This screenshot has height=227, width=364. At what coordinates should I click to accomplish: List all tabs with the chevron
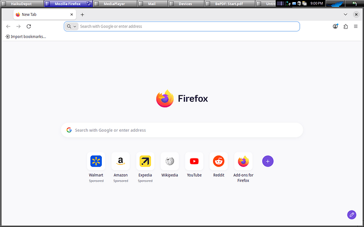click(x=346, y=14)
